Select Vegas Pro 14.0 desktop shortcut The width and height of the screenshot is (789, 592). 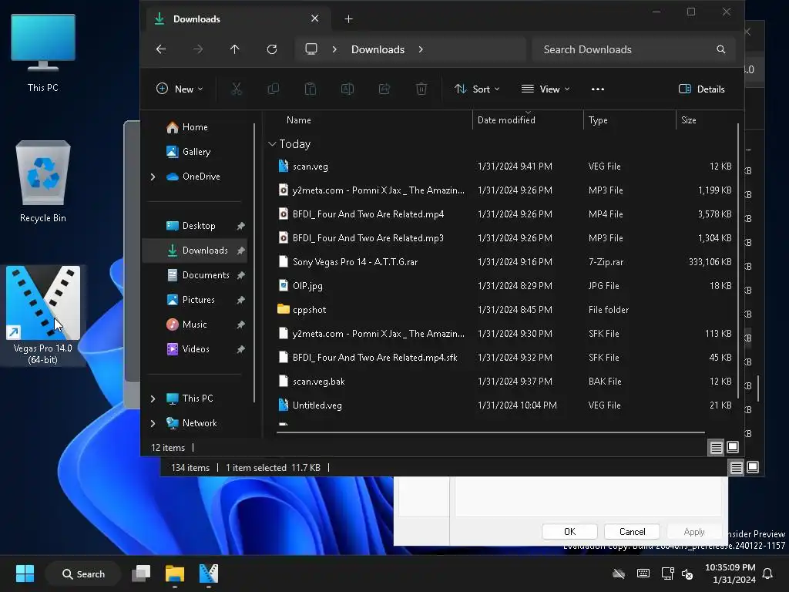[x=43, y=315]
